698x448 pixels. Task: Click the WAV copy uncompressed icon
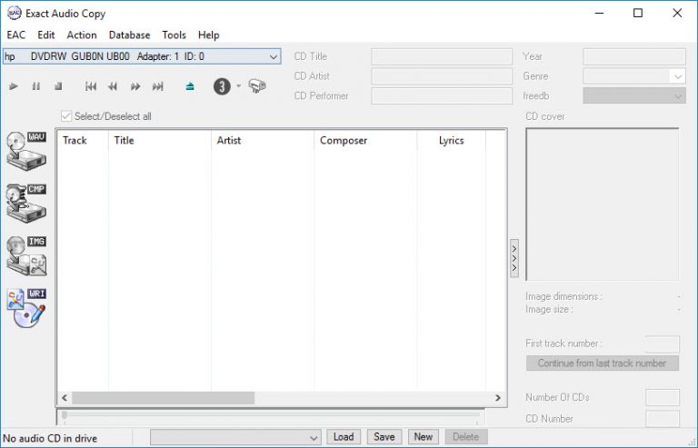25,149
